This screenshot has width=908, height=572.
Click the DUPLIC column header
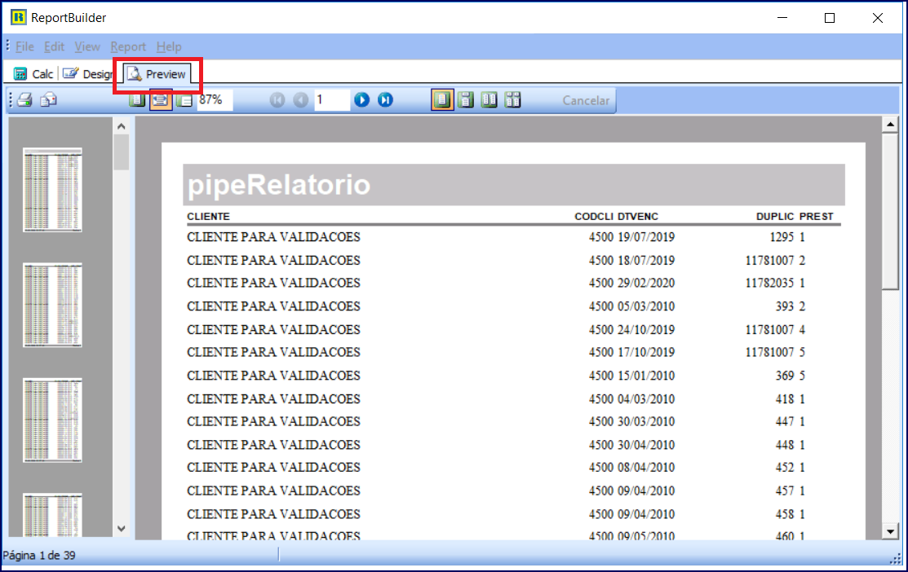point(775,216)
